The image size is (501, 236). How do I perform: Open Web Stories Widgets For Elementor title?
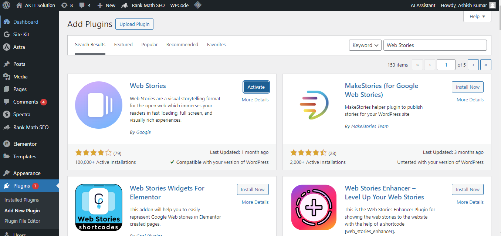[167, 193]
